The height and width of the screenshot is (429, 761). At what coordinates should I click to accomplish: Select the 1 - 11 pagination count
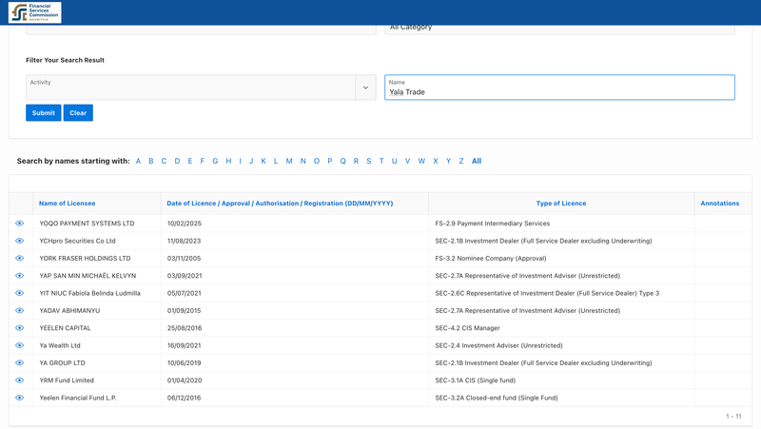point(733,417)
